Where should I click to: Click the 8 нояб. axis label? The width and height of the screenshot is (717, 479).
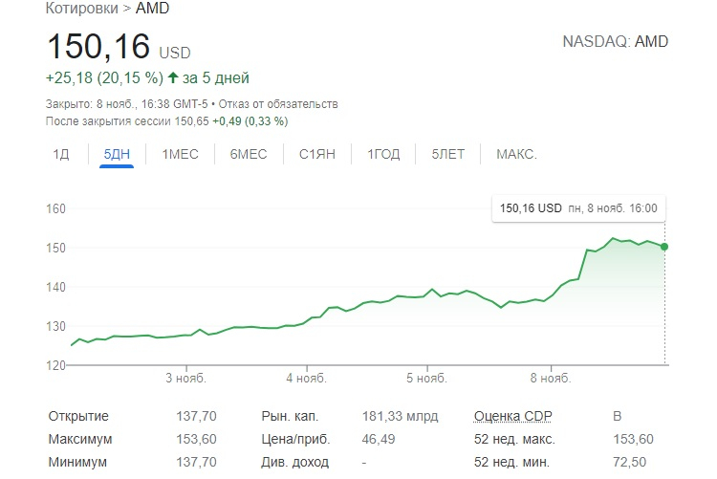point(551,379)
